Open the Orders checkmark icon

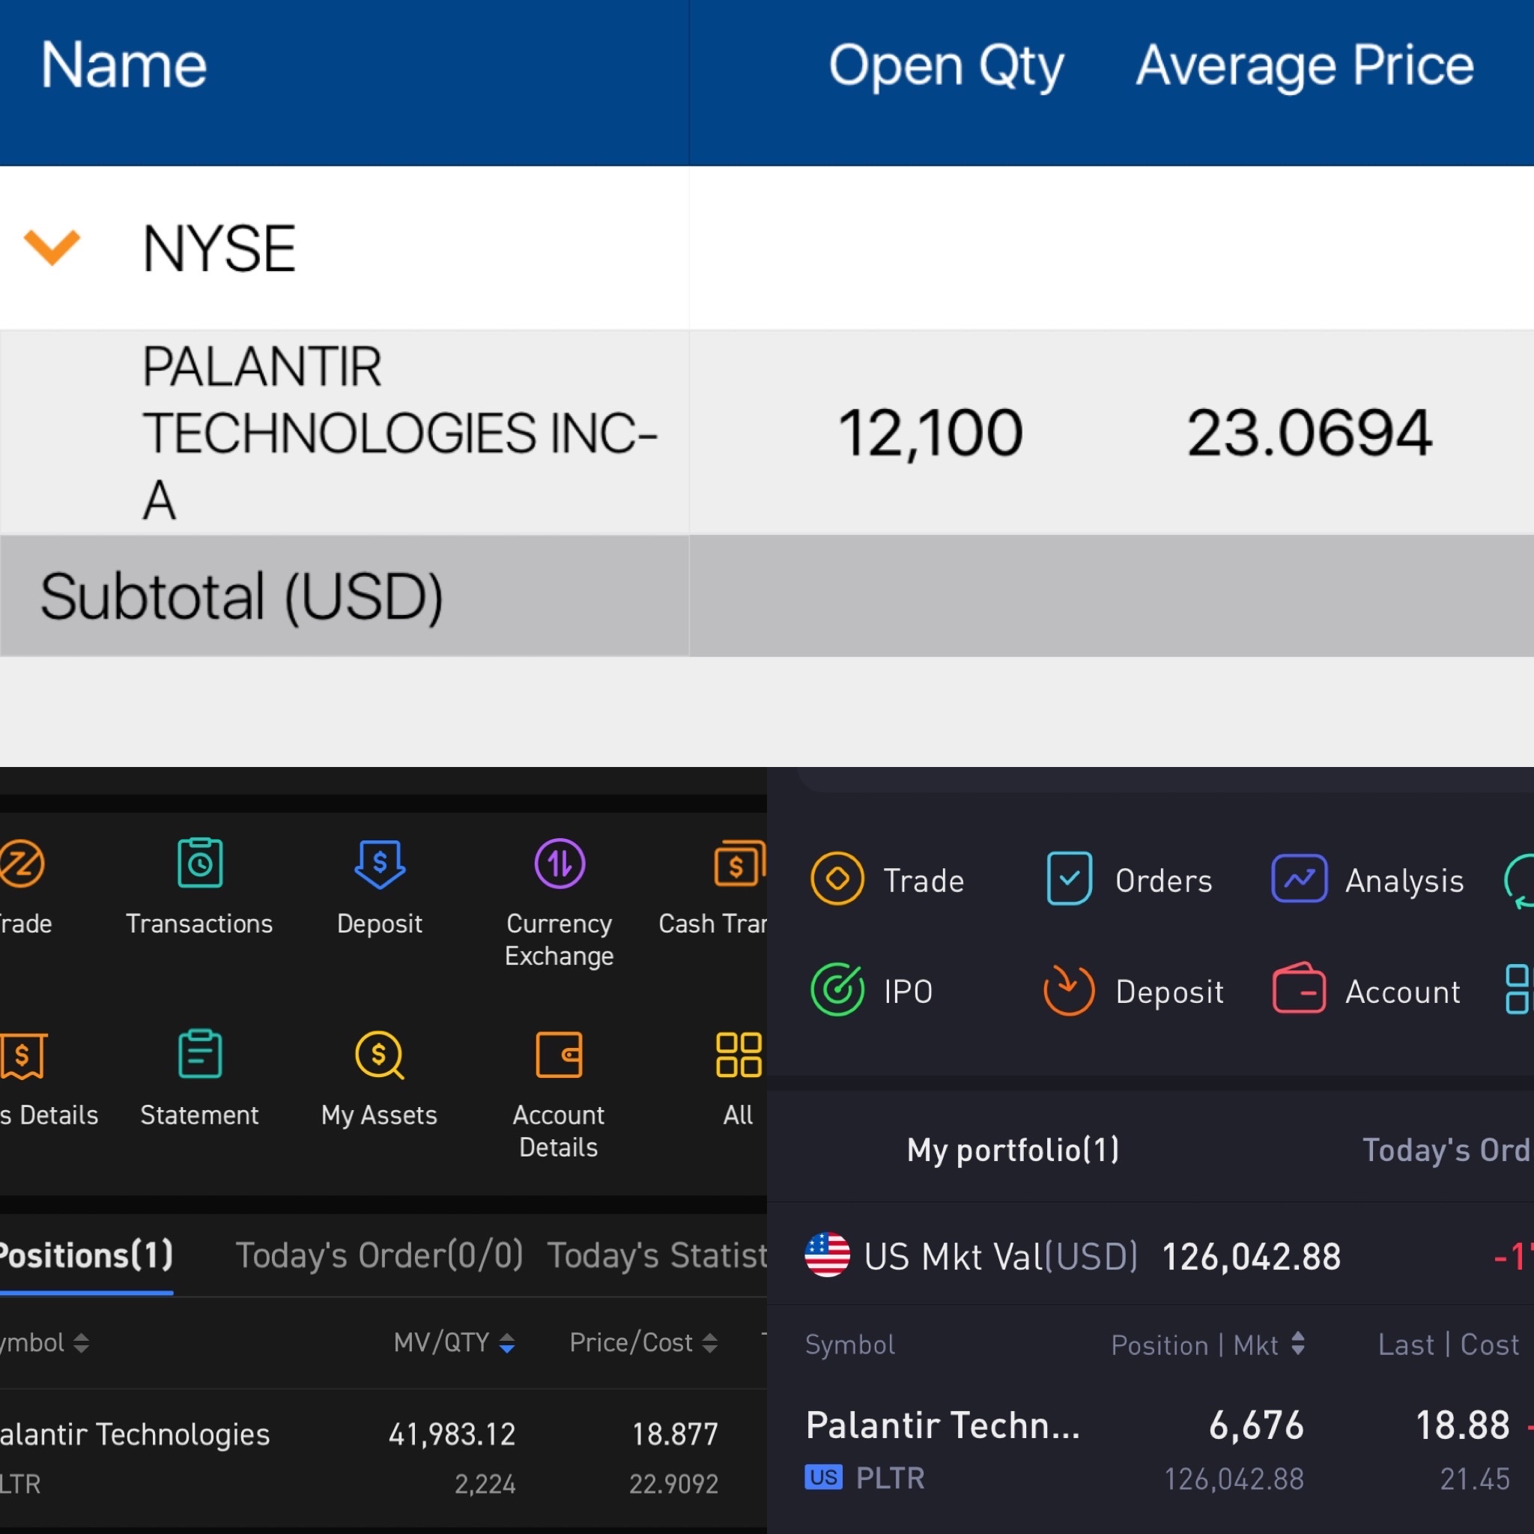(1069, 878)
